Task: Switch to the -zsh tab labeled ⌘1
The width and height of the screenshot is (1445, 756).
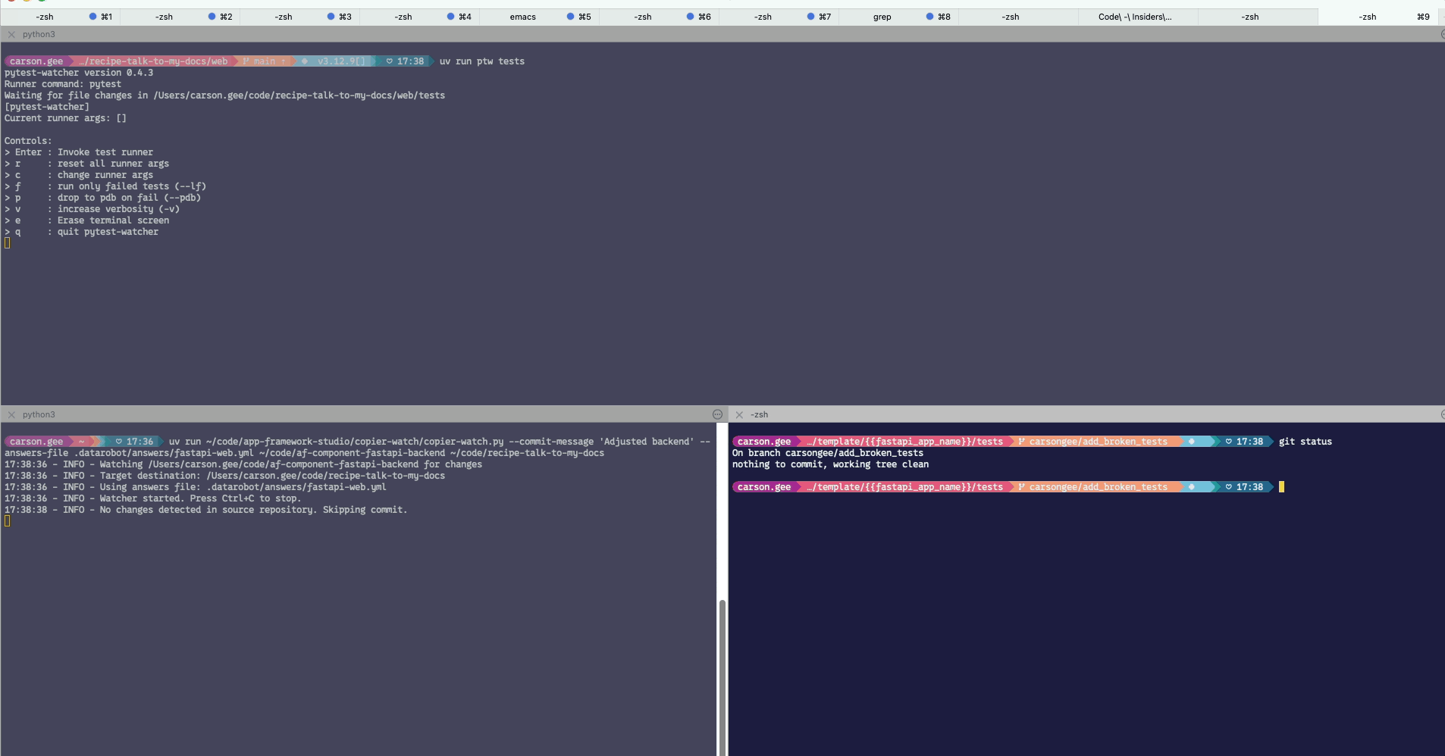Action: coord(61,17)
